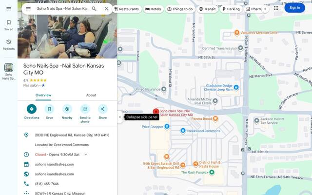The image size is (312, 195).
Task: Select Creekwood Commons map marker
Action: 183,131
